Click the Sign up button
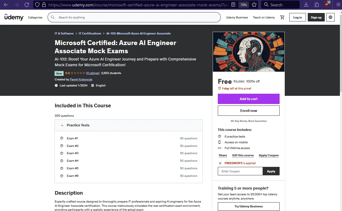This screenshot has height=211, width=342. point(316,17)
